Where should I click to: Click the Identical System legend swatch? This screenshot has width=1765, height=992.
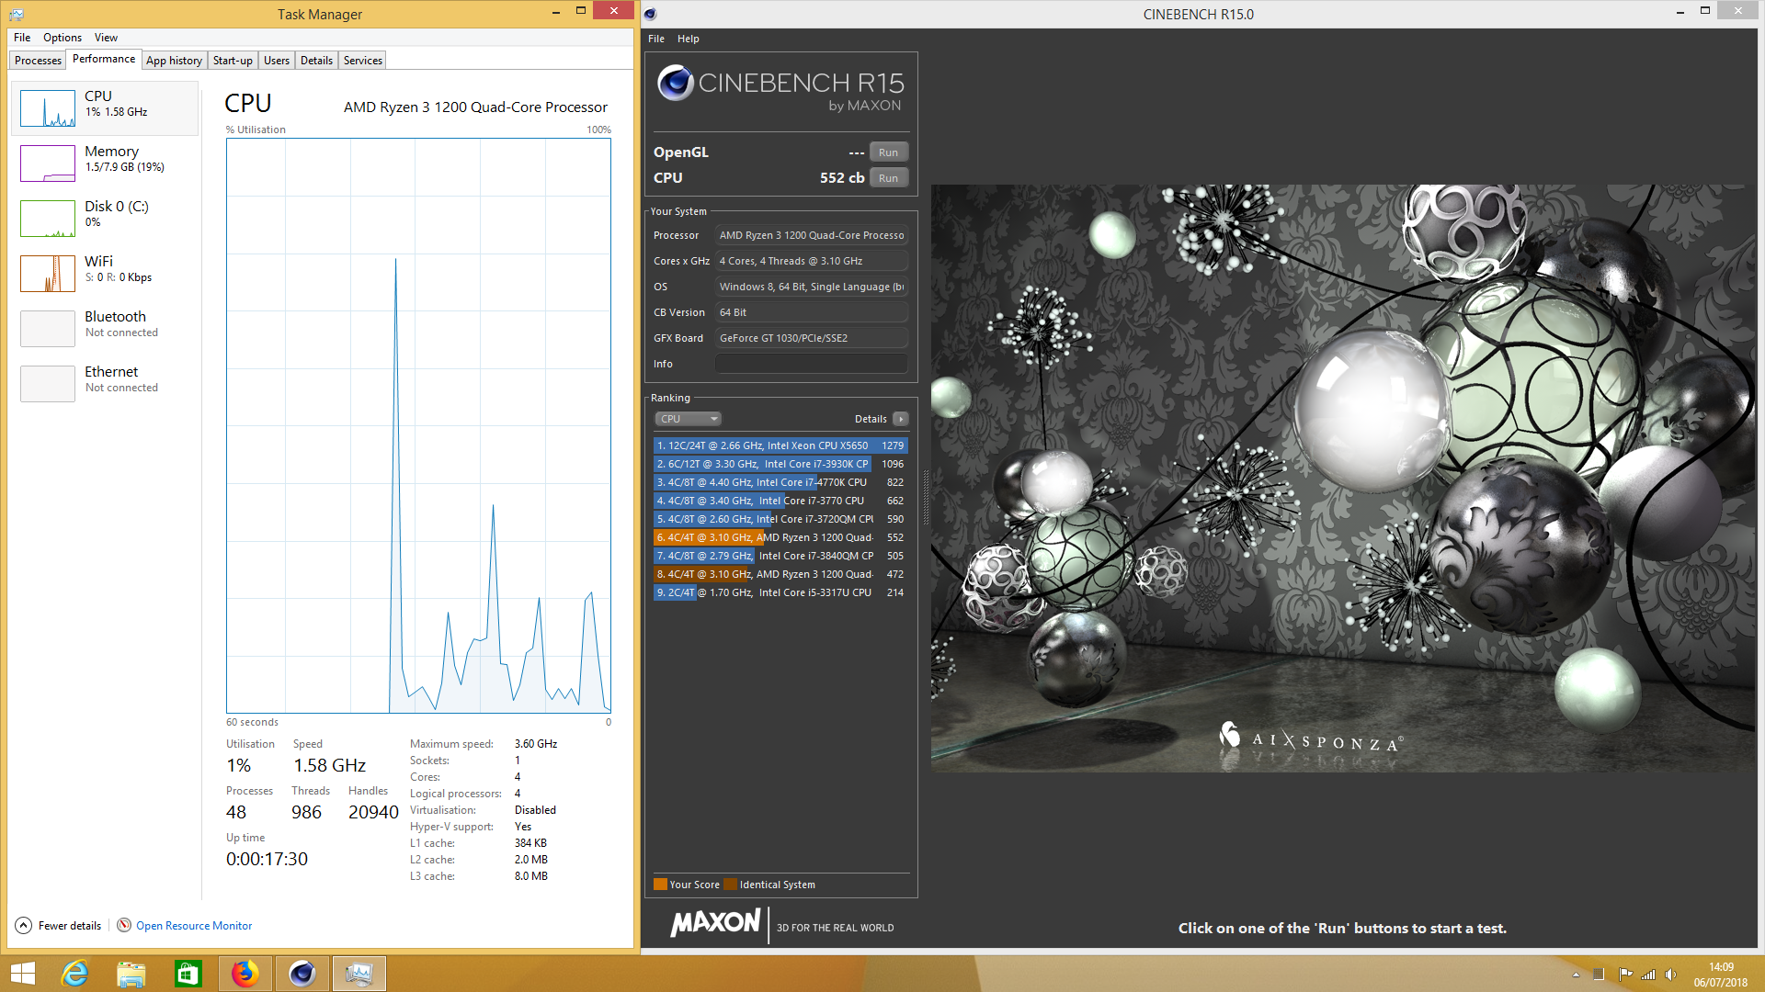click(x=730, y=885)
